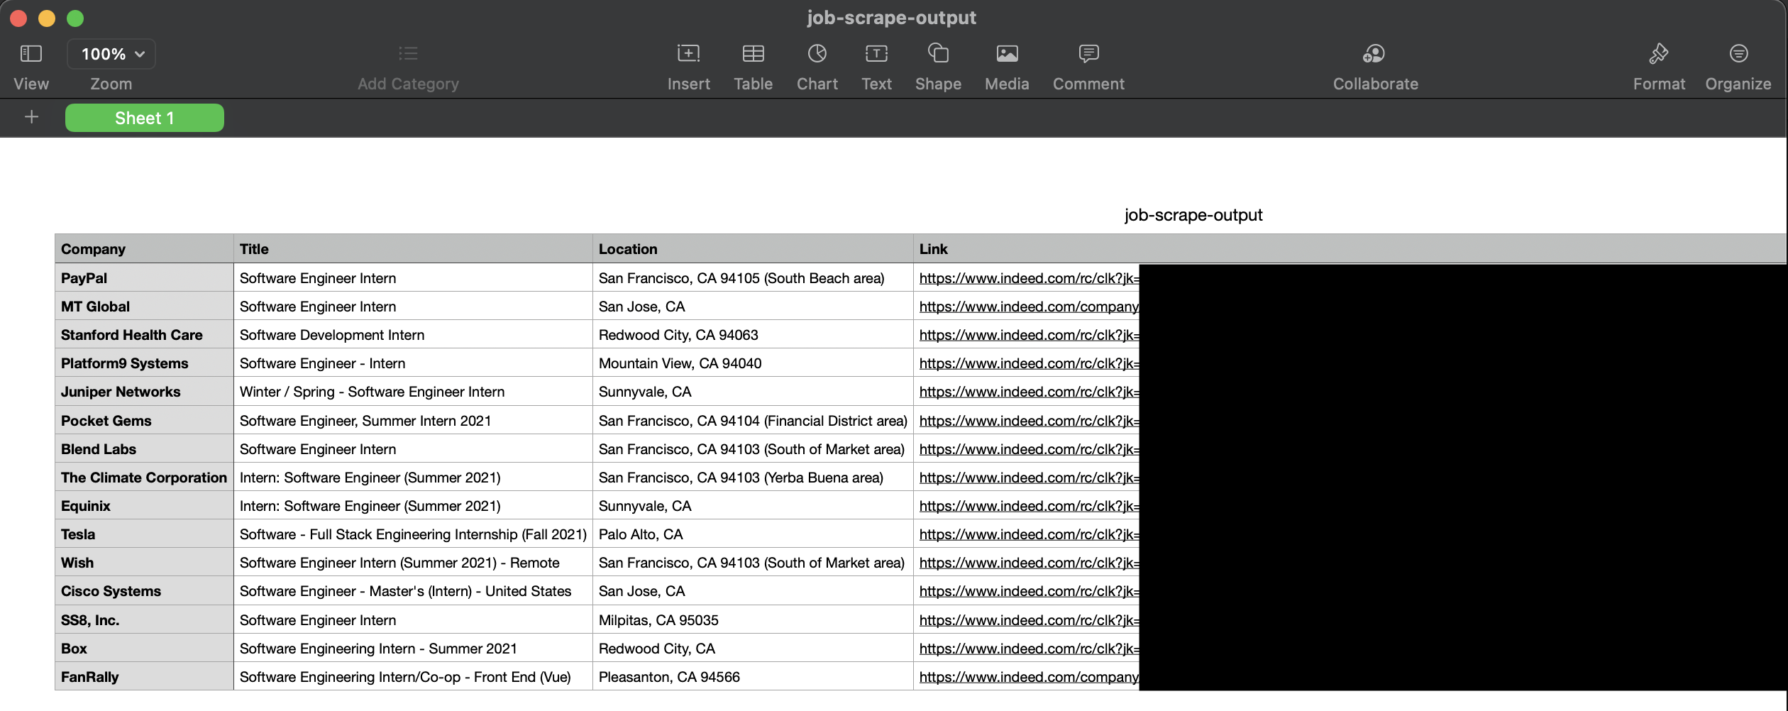Add a Comment to the selection

point(1088,54)
